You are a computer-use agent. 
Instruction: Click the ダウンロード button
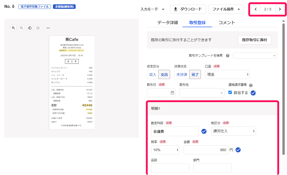tap(188, 9)
